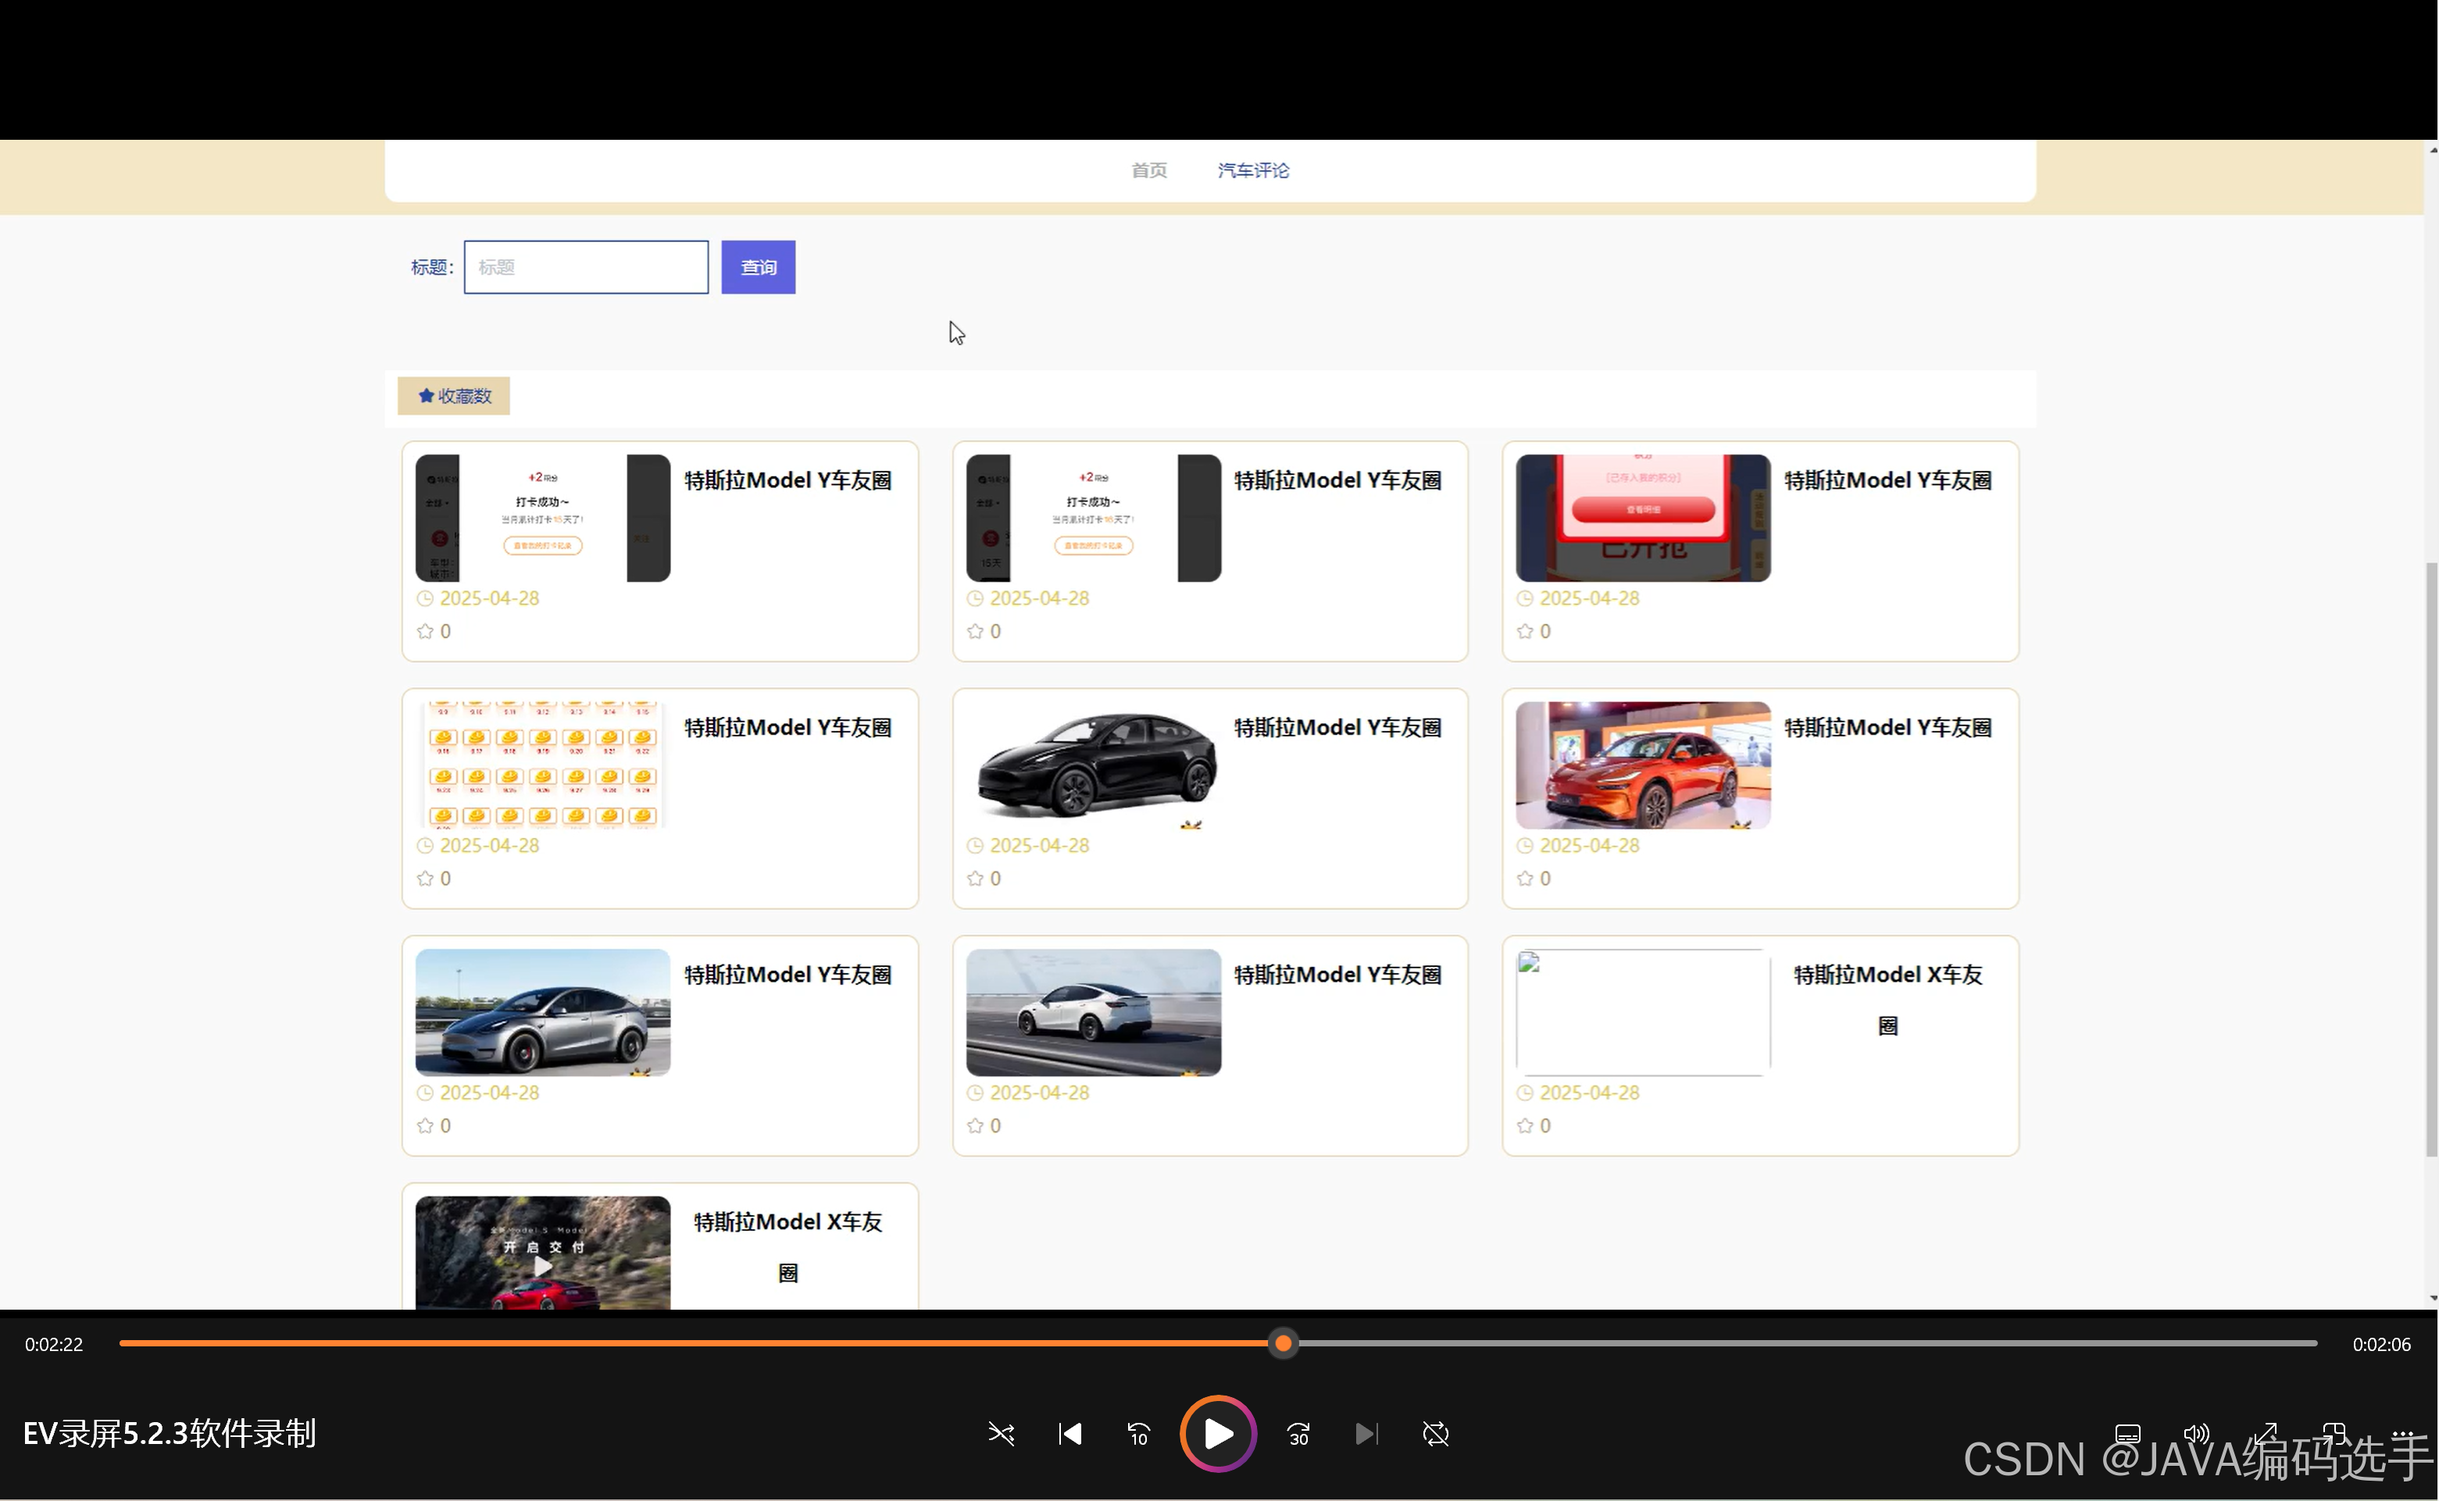
Task: Click the star icon on the white car card
Action: pyautogui.click(x=975, y=1126)
